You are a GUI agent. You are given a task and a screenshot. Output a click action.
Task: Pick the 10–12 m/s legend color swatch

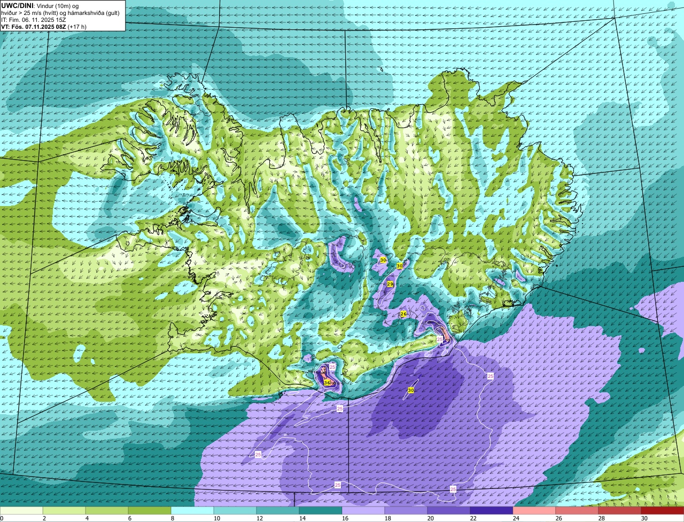click(235, 511)
